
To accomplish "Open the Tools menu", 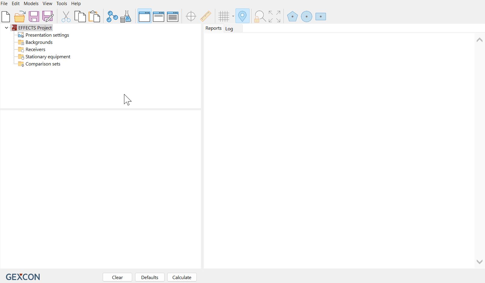I will click(62, 4).
